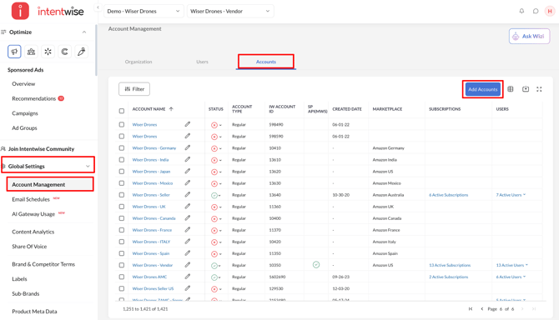Open the chat messages icon
The height and width of the screenshot is (320, 559).
tap(536, 11)
